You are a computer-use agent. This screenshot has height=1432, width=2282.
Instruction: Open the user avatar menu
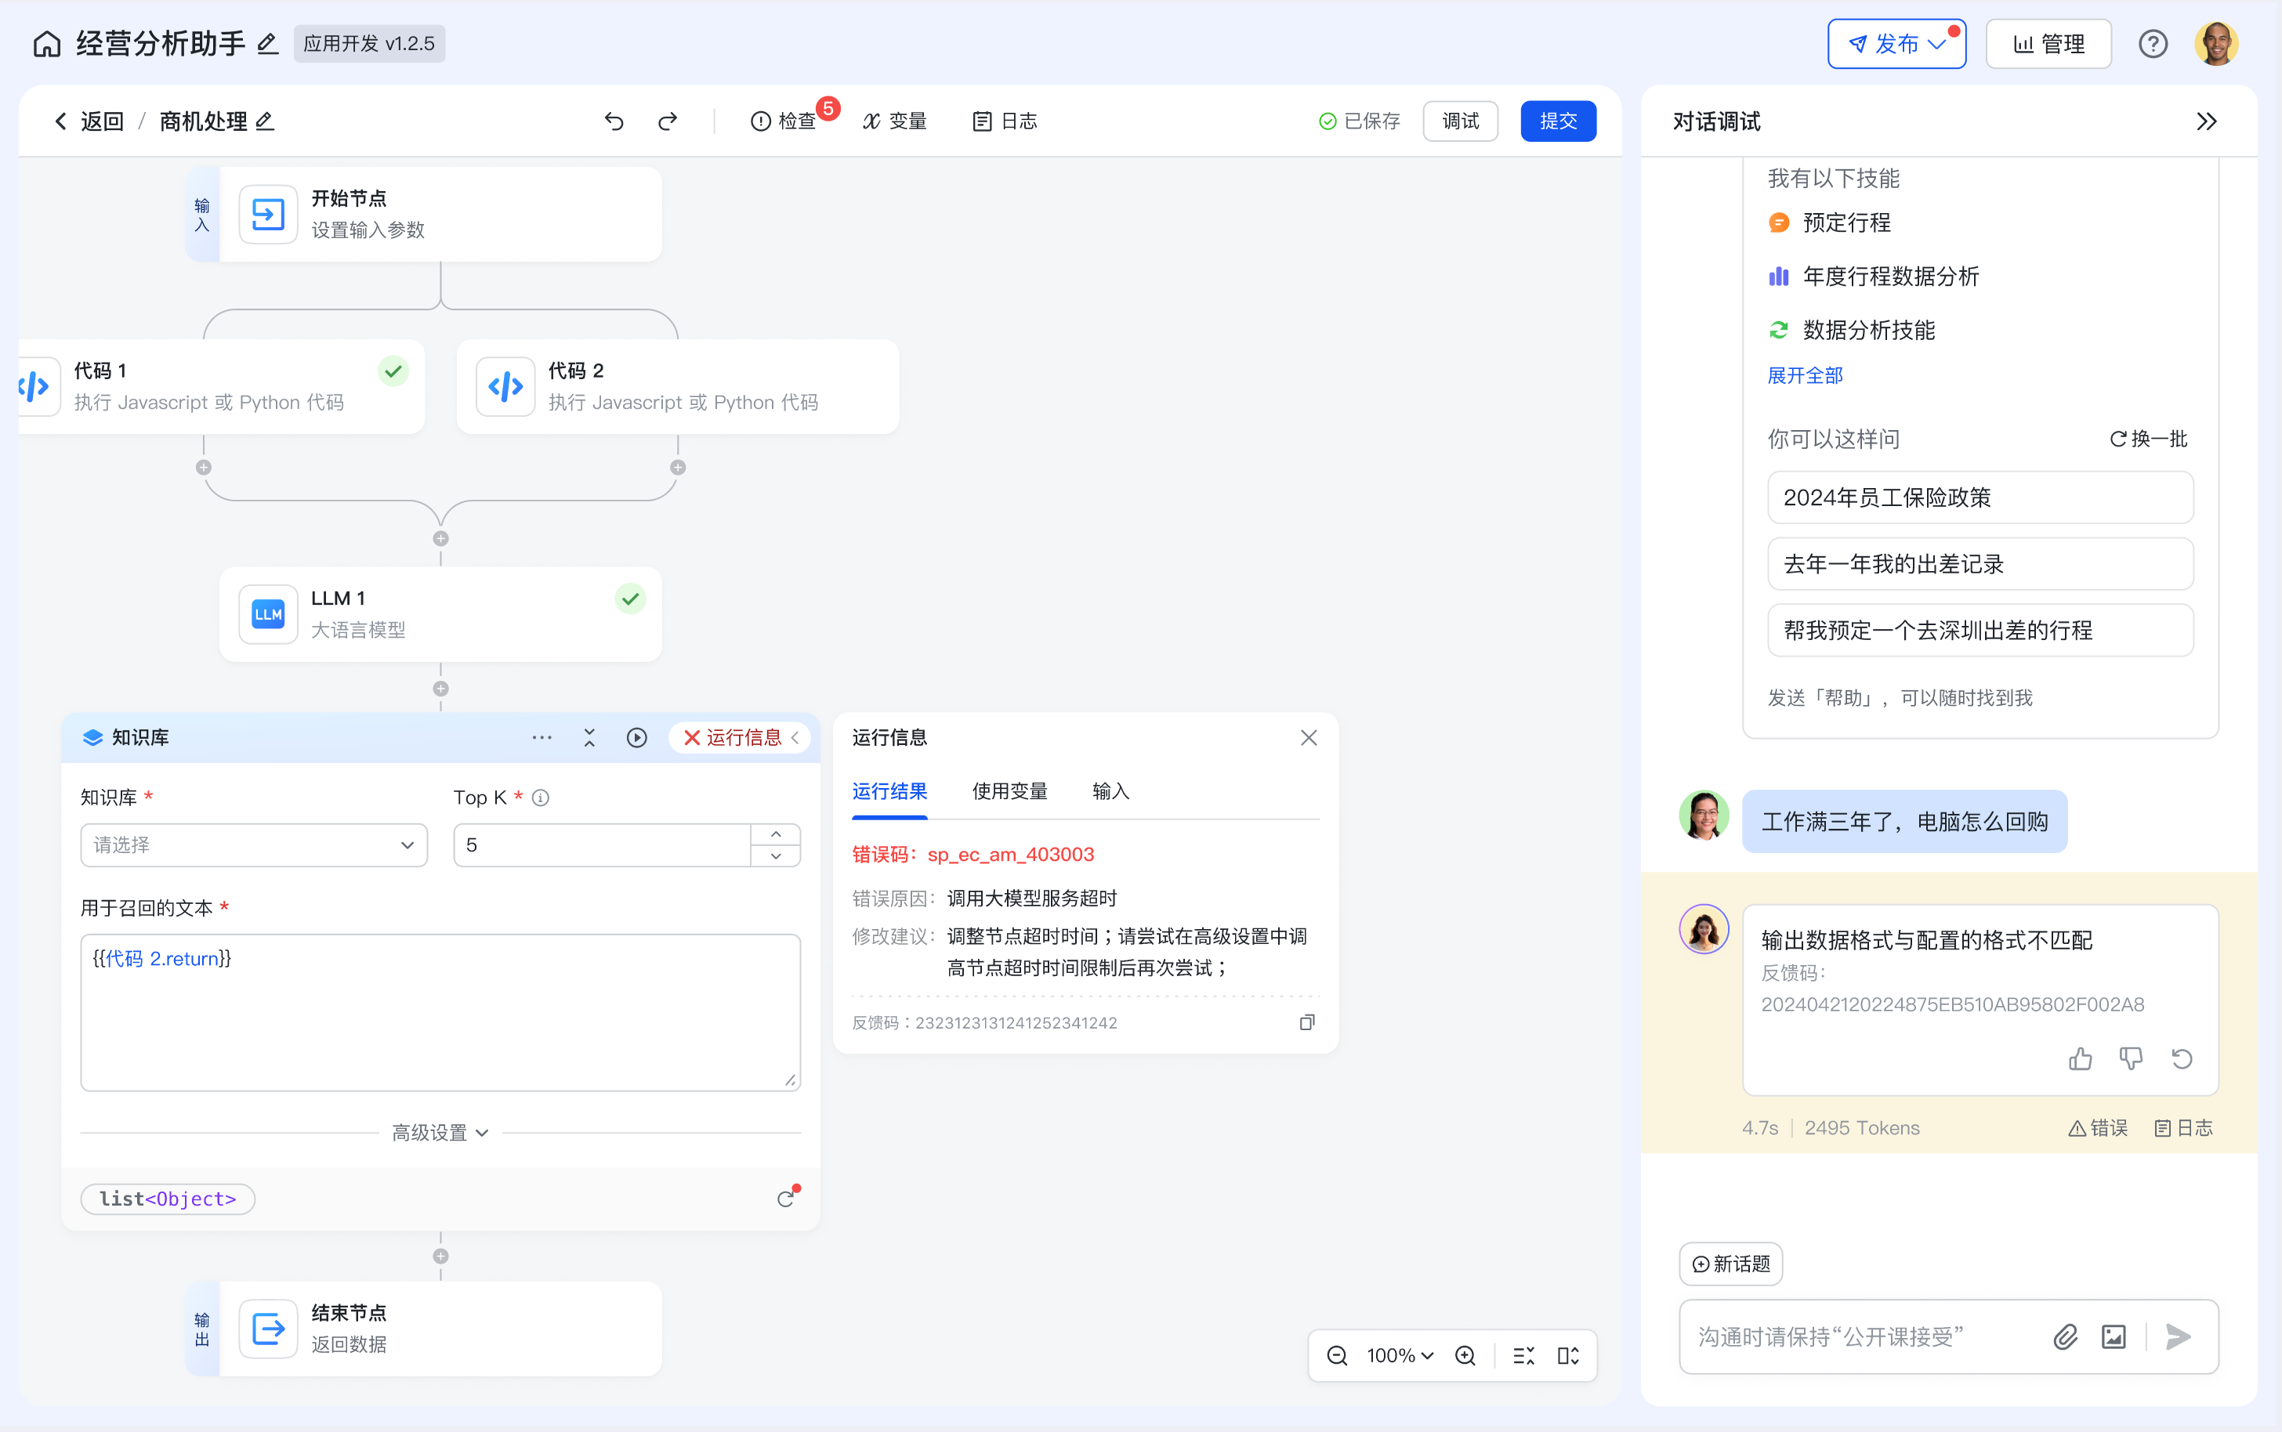2217,44
